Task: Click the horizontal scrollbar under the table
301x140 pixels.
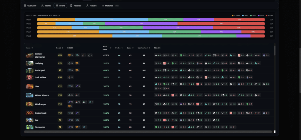Action: coord(148,132)
